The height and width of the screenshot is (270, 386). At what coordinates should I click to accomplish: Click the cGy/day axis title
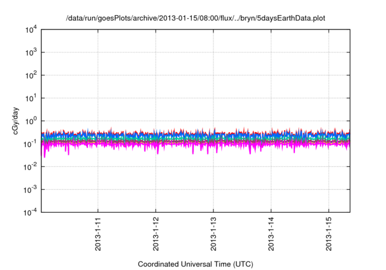[x=16, y=121]
